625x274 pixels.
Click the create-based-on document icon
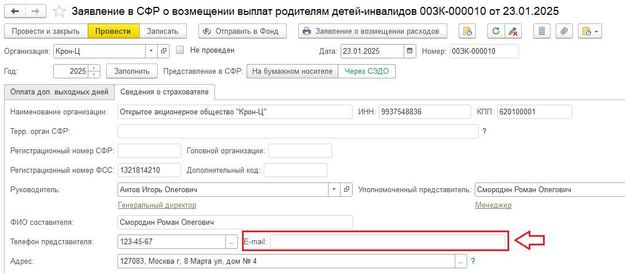pos(467,31)
